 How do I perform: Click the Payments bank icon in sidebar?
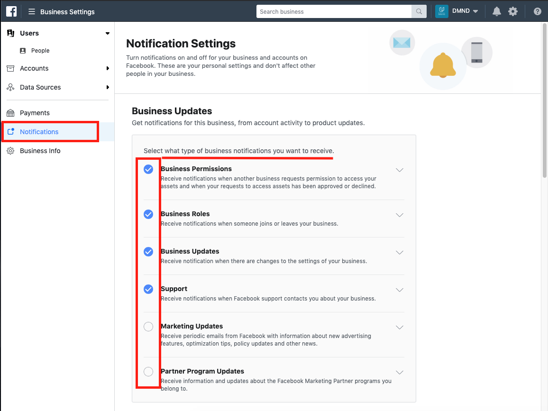(10, 113)
